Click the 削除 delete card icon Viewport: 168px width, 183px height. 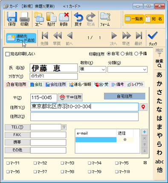click(64, 17)
